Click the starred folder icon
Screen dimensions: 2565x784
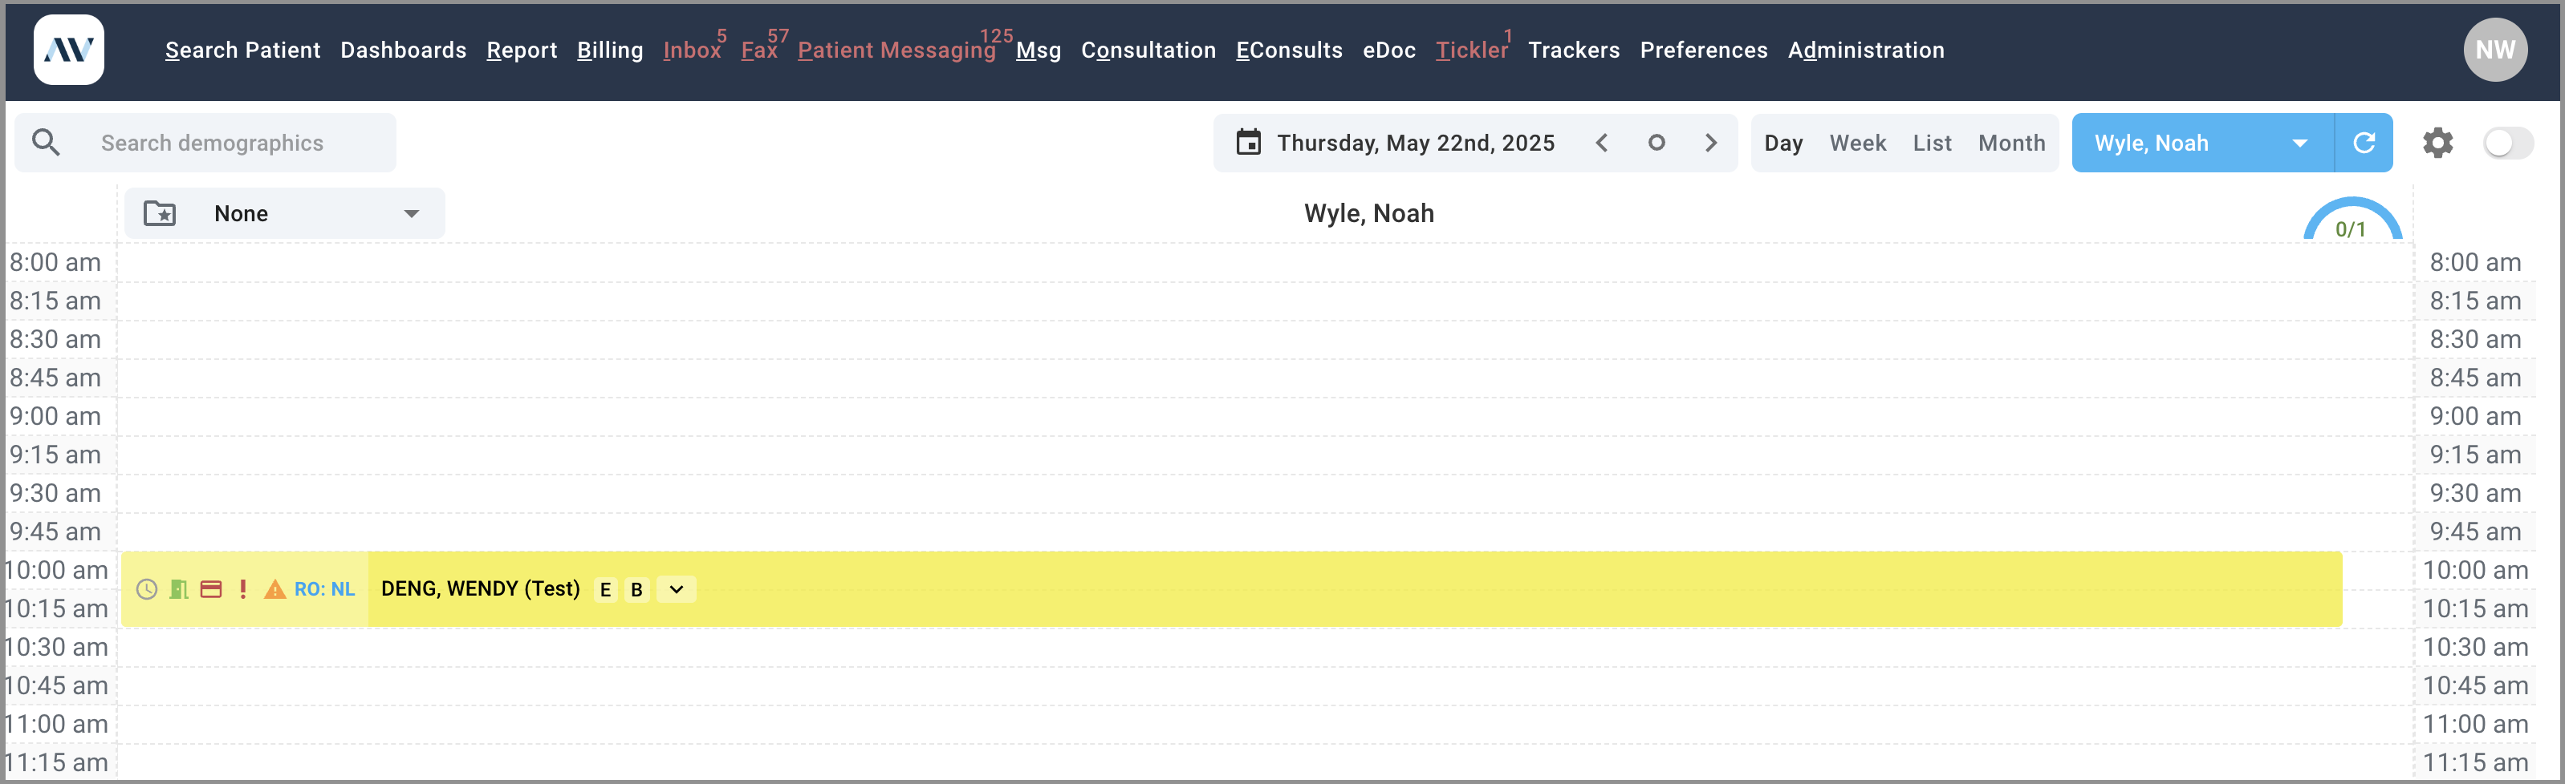coord(160,213)
